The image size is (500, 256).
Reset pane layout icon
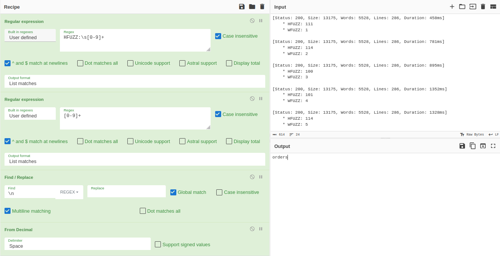coord(493,6)
